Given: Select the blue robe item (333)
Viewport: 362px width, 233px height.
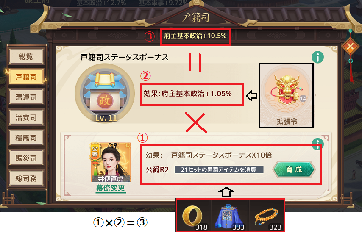Looking at the screenshot, I should [x=229, y=216].
